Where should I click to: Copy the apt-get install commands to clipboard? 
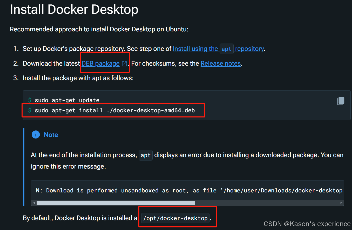coord(341,101)
